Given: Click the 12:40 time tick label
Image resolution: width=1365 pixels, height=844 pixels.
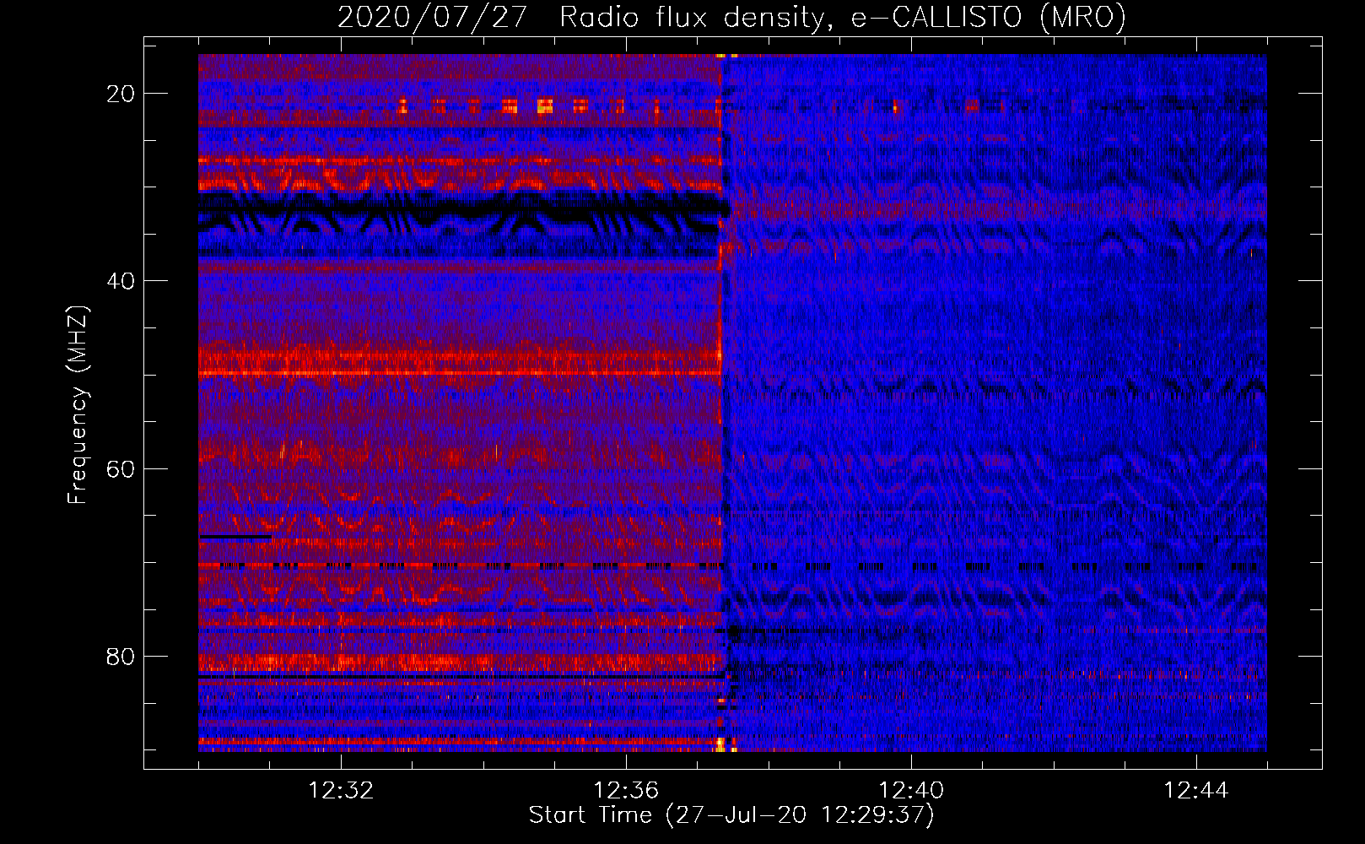Looking at the screenshot, I should [911, 791].
